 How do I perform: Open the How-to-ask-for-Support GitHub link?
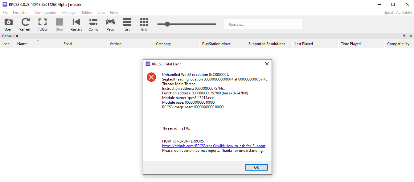point(214,146)
